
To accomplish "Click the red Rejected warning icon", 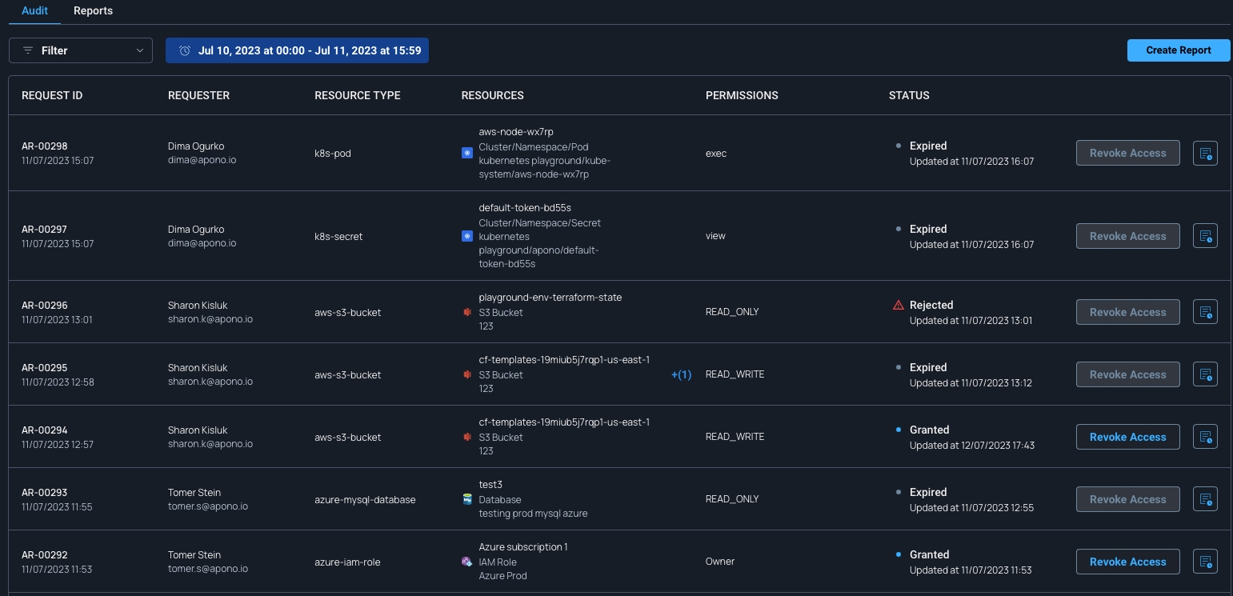I will (899, 305).
